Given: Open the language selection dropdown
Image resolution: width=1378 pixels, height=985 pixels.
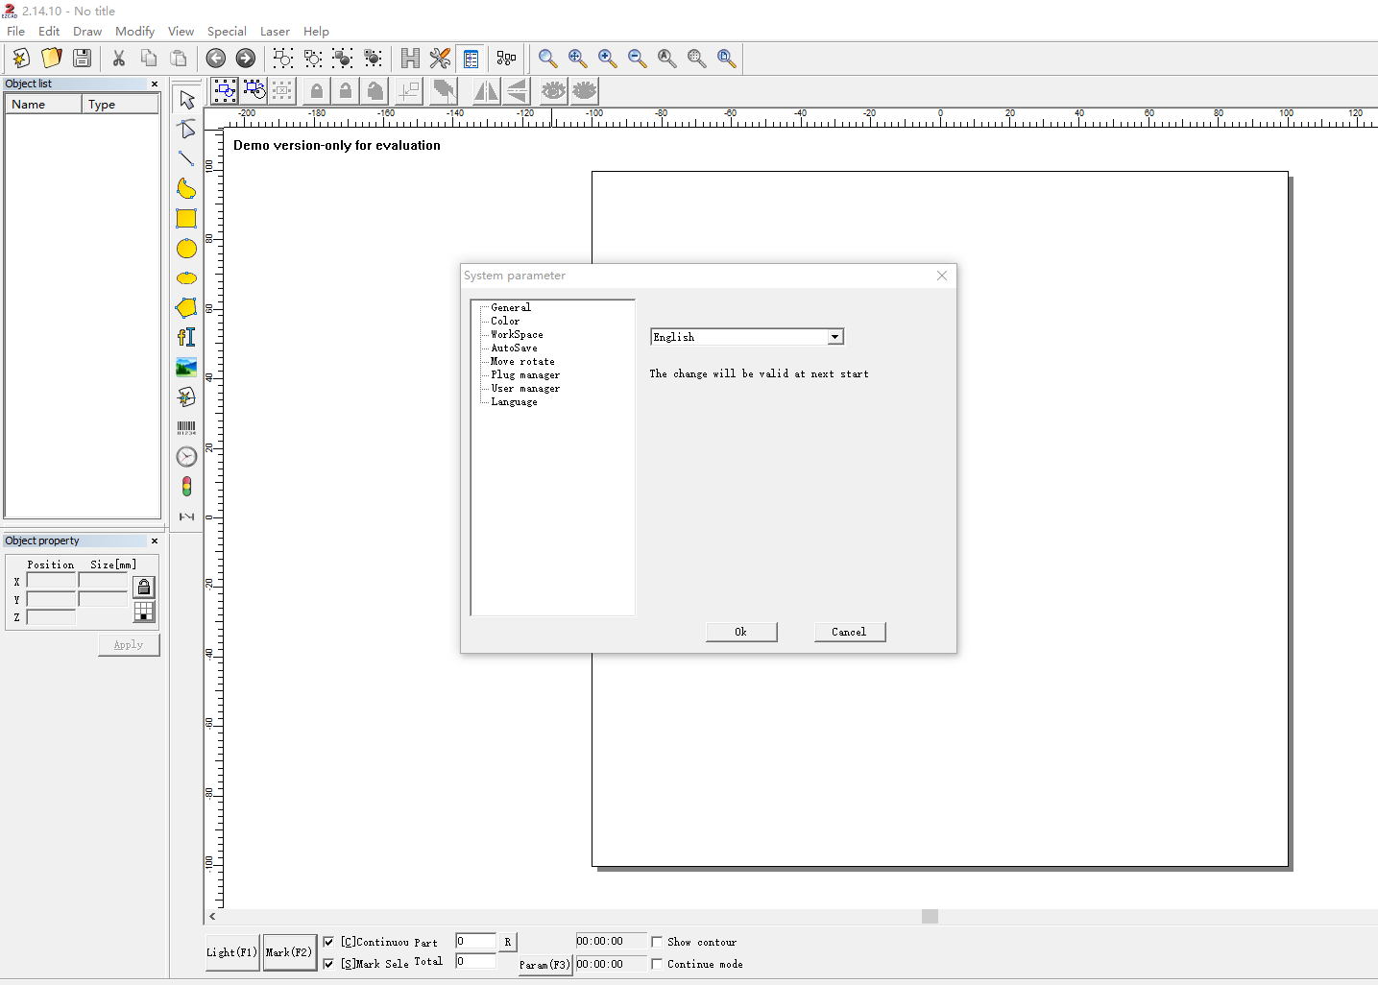Looking at the screenshot, I should (834, 336).
